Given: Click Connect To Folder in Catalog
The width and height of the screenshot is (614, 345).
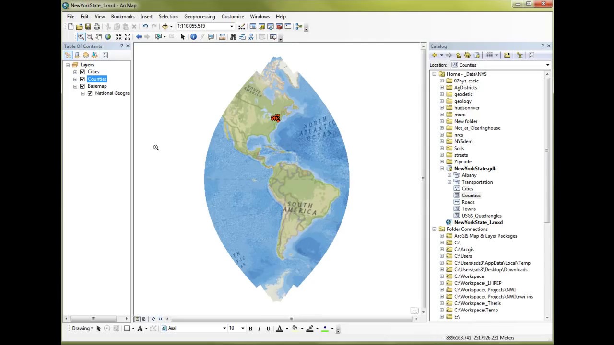Looking at the screenshot, I should 507,55.
